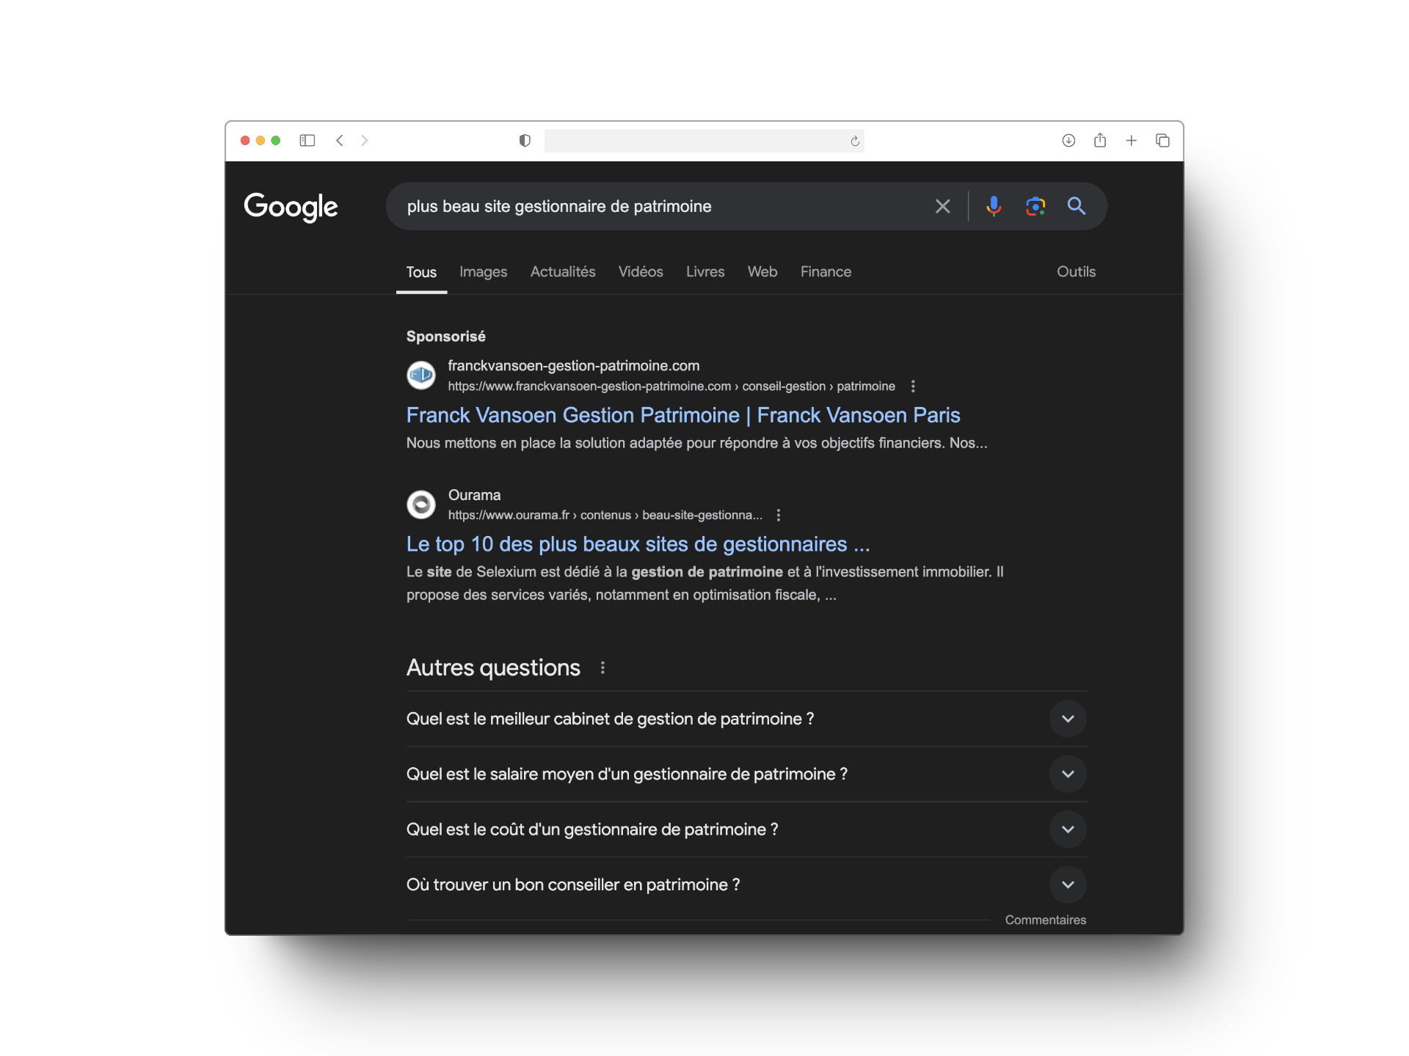The height and width of the screenshot is (1056, 1409).
Task: Click franckvansoen-gestion-patrimoine.com site name
Action: tap(574, 365)
